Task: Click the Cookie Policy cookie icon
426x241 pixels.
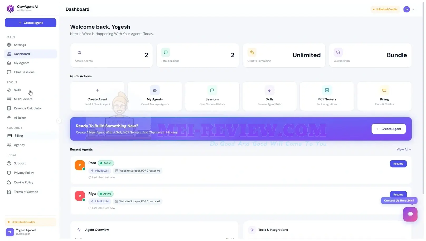Action: point(9,182)
